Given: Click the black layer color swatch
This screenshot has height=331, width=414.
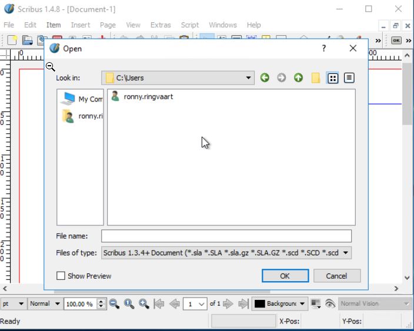Looking at the screenshot, I should tap(259, 303).
